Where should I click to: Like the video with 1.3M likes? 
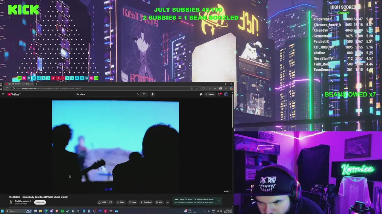coord(102,202)
